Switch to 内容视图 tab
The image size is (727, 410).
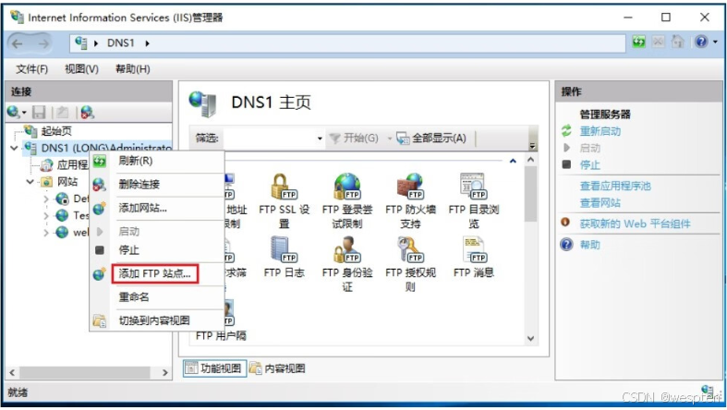click(x=278, y=368)
